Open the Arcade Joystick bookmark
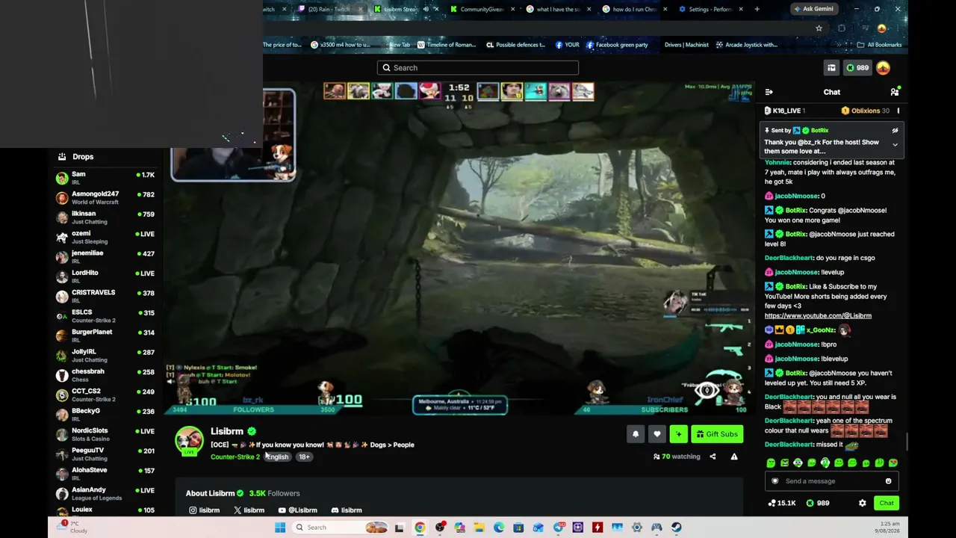The width and height of the screenshot is (956, 538). (746, 45)
